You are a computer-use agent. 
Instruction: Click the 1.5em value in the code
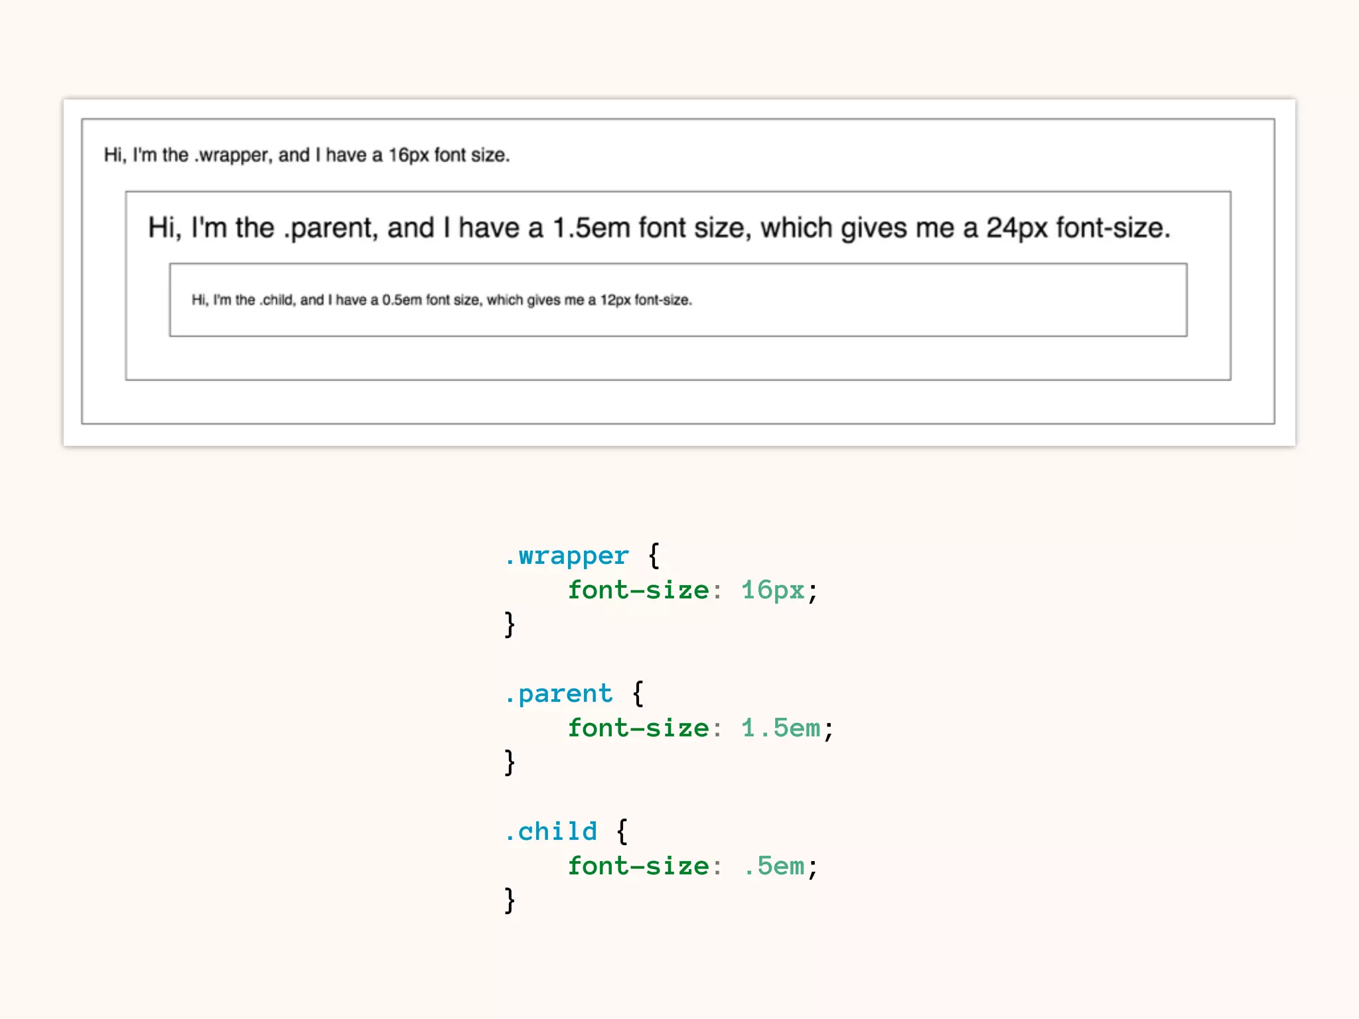coord(780,728)
